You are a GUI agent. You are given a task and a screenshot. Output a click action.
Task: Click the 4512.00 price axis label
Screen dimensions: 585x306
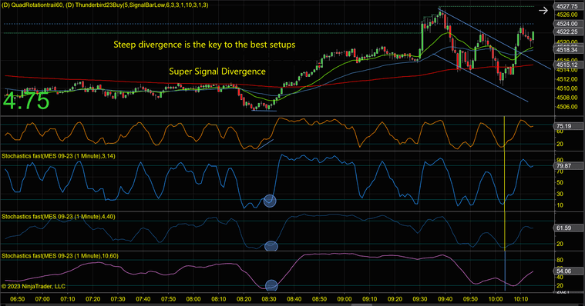(567, 79)
